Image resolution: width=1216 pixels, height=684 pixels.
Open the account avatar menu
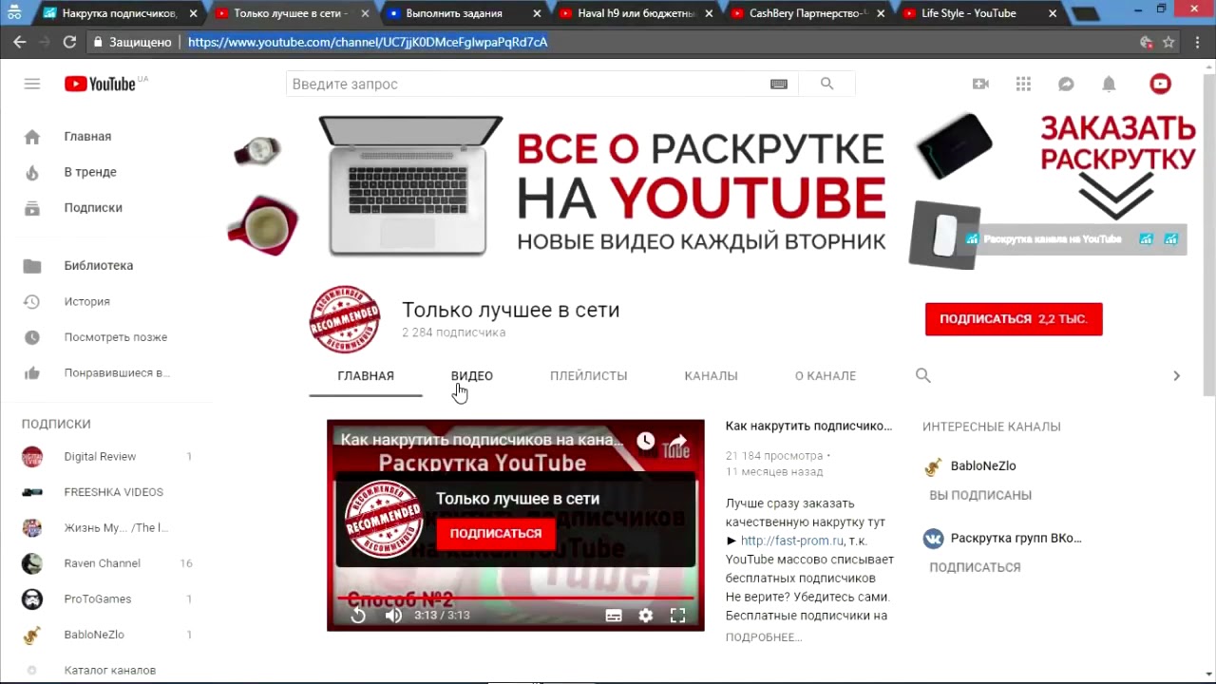tap(1160, 84)
